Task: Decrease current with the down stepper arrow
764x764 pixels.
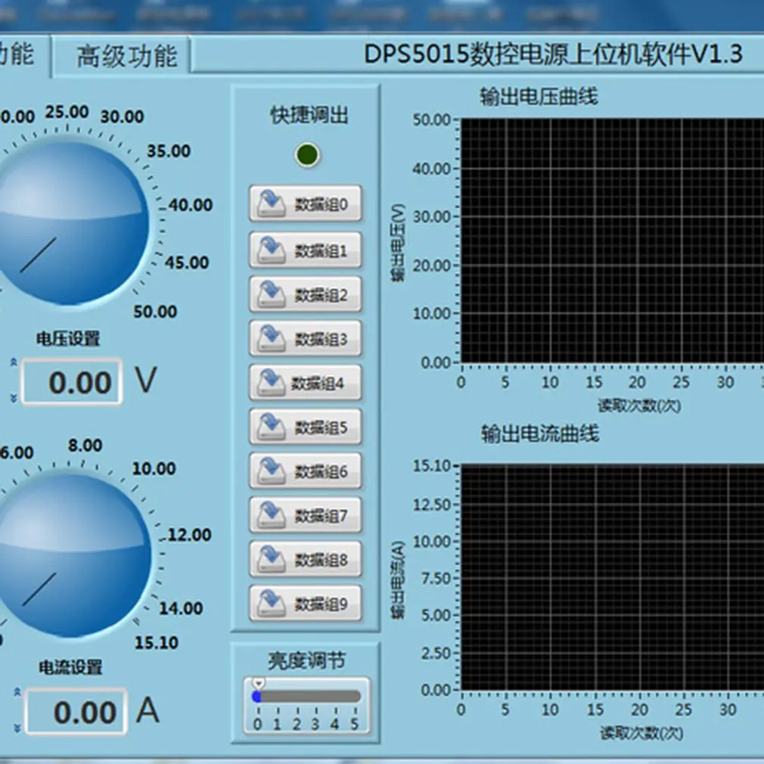Action: [17, 728]
